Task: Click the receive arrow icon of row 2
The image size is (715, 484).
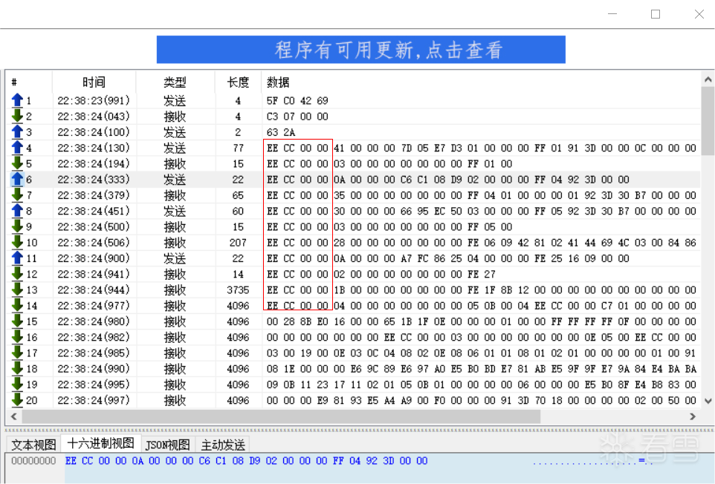Action: [x=17, y=116]
